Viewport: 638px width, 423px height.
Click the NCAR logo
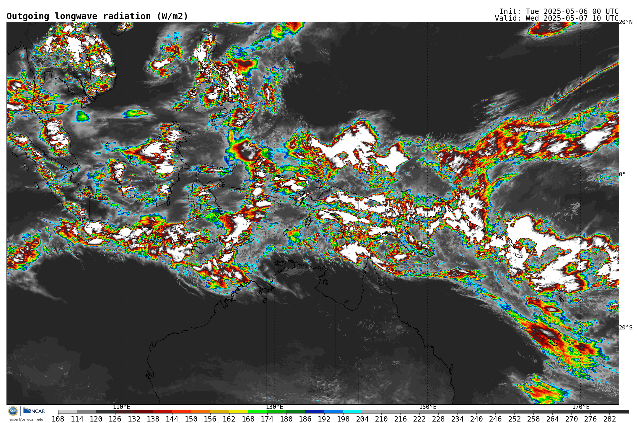[x=34, y=411]
